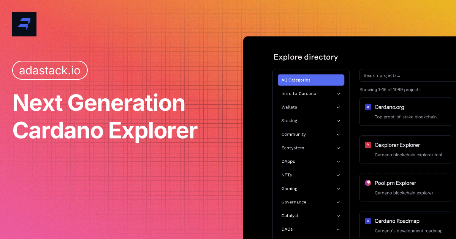Expand the Intro to Cardano chevron
This screenshot has height=239, width=456.
338,94
